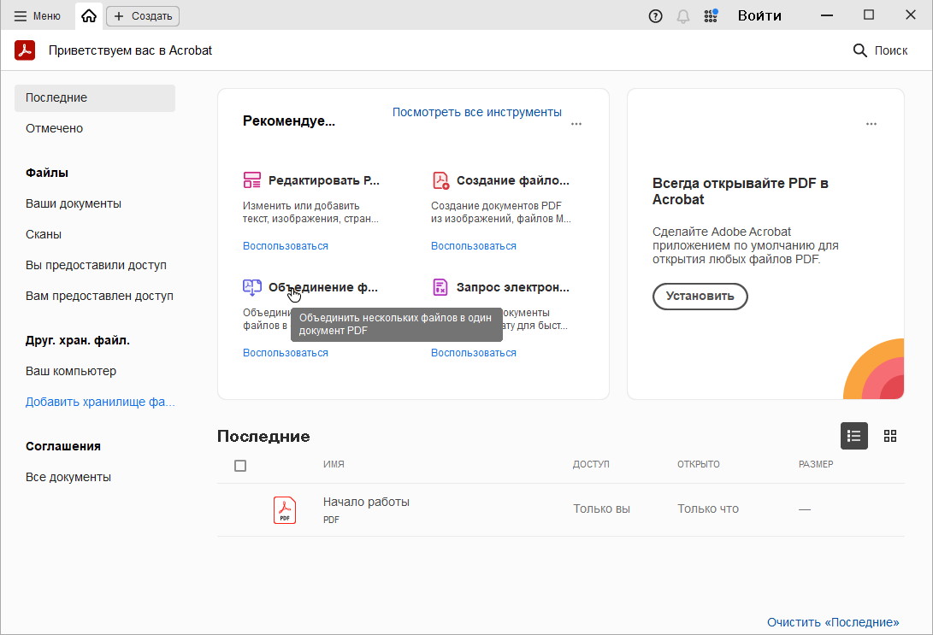Click the PDF icon of Начало работы

tap(285, 510)
